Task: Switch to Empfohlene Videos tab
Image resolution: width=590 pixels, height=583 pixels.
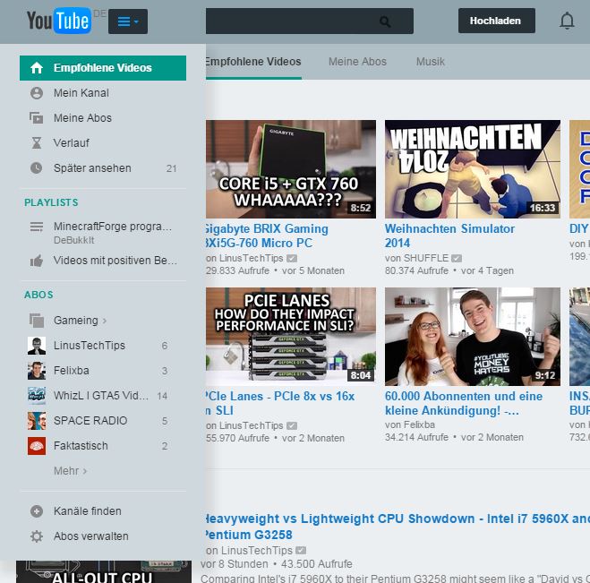Action: pyautogui.click(x=253, y=62)
